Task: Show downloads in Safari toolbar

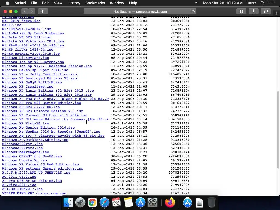Action: pos(241,11)
